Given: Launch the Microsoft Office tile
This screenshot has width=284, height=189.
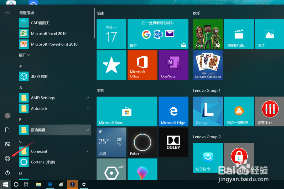Looking at the screenshot, I should click(x=142, y=65).
